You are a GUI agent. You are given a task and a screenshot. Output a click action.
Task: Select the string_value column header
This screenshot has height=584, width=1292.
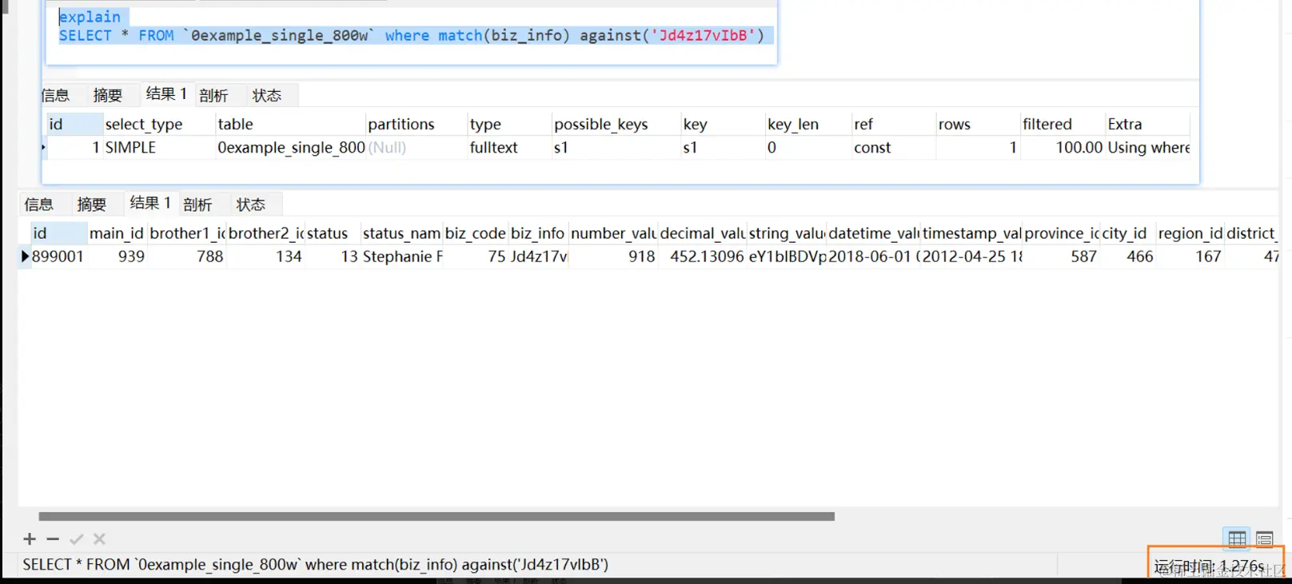(787, 233)
